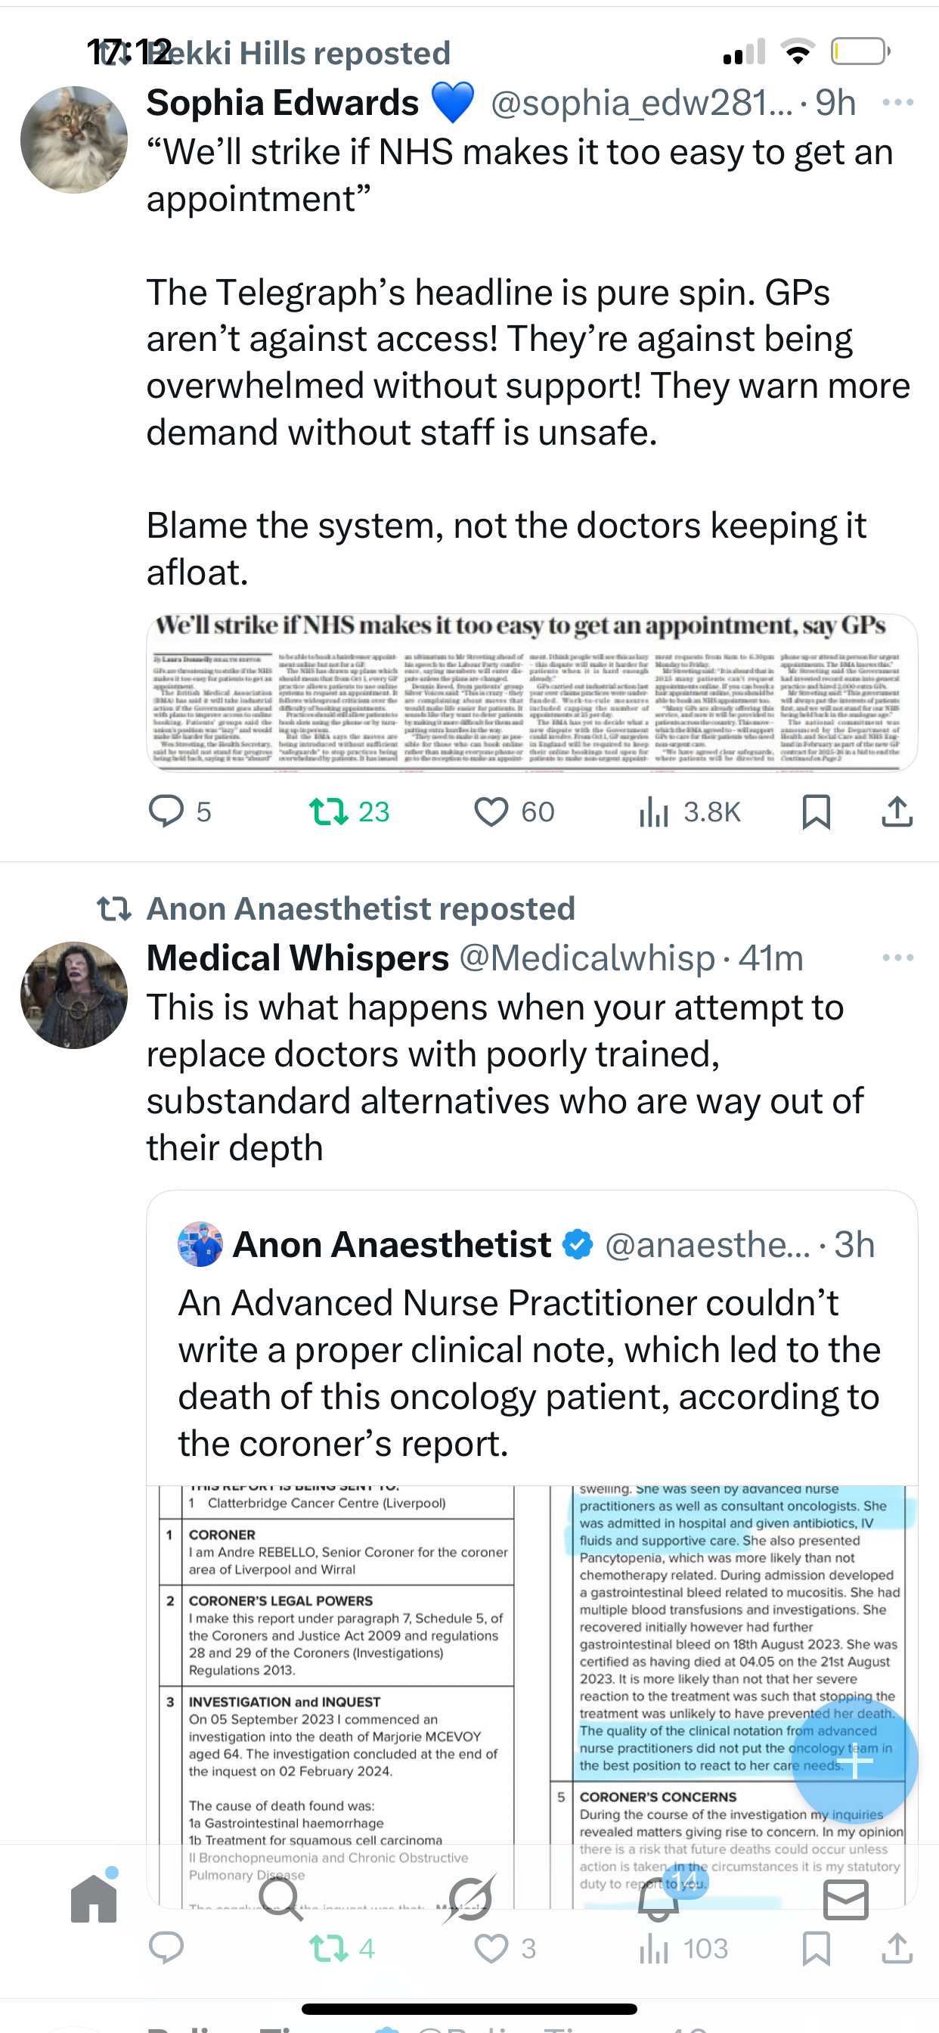The image size is (939, 2033).
Task: Open direct messages envelope tab
Action: (x=846, y=1898)
